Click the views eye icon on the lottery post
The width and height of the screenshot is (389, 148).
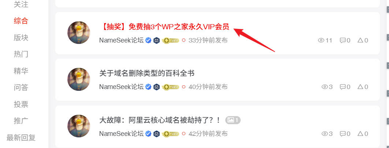pos(321,40)
